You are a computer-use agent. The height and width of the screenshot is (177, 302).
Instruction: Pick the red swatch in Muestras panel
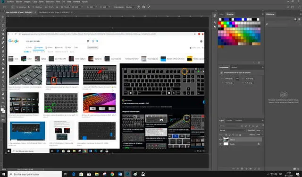pos(219,23)
